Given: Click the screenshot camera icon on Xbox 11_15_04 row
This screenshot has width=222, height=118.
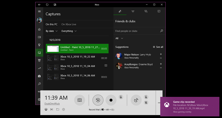Looking at the screenshot, I should click(106, 66).
